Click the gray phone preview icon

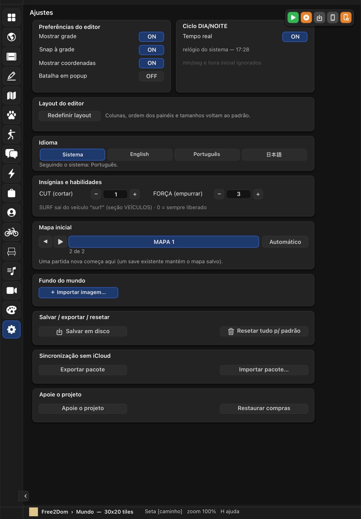[x=332, y=17]
